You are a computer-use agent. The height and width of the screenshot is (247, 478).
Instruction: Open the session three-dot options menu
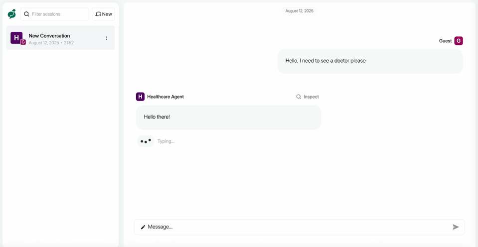106,38
